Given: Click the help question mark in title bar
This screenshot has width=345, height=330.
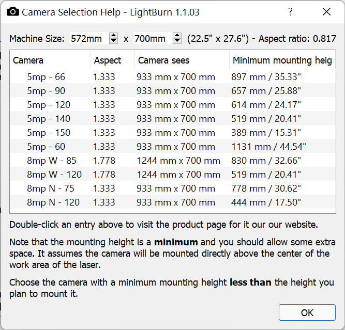Looking at the screenshot, I should click(x=290, y=12).
